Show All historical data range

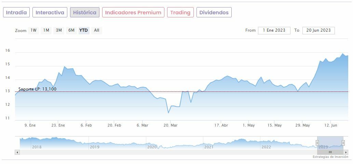click(x=97, y=30)
